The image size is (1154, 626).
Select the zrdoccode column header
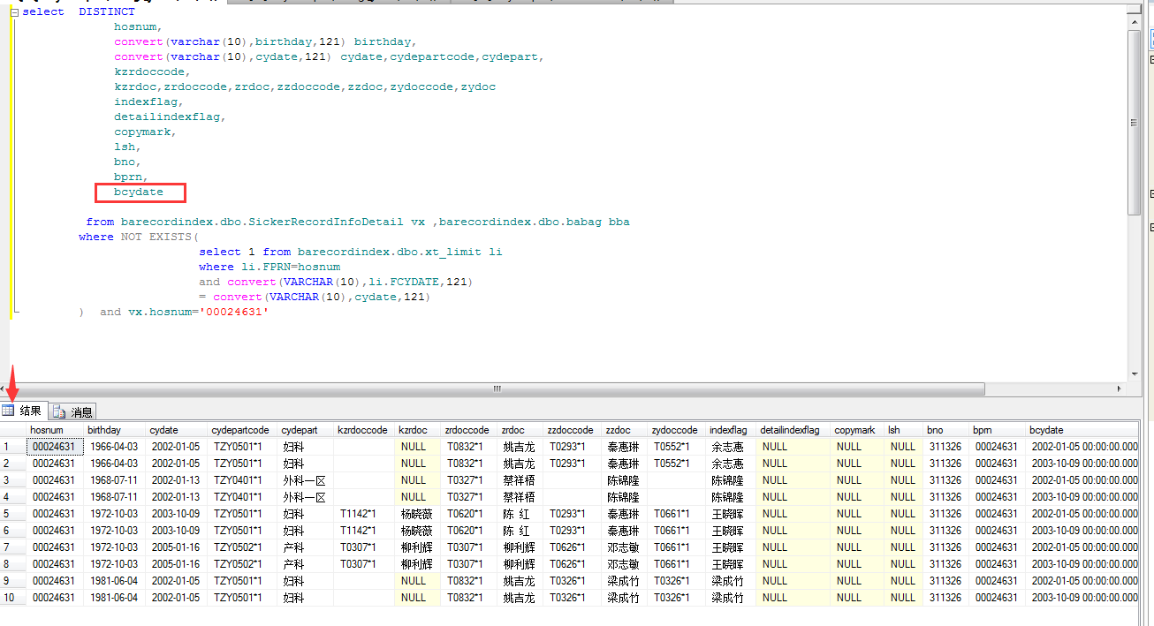[469, 430]
